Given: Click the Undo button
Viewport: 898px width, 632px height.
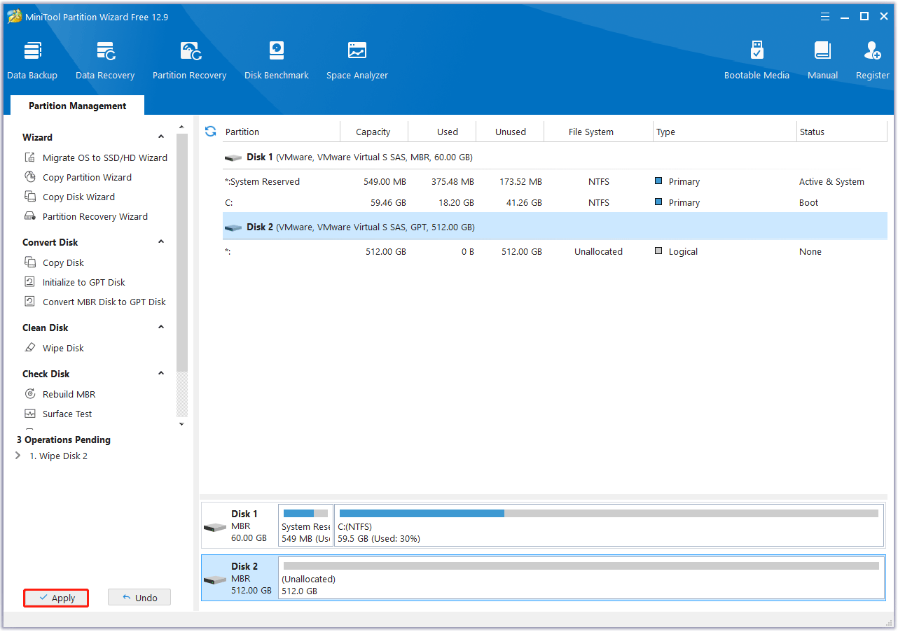Looking at the screenshot, I should [x=139, y=597].
